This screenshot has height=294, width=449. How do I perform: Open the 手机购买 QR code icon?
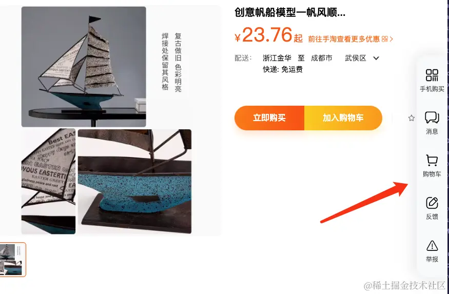point(432,75)
